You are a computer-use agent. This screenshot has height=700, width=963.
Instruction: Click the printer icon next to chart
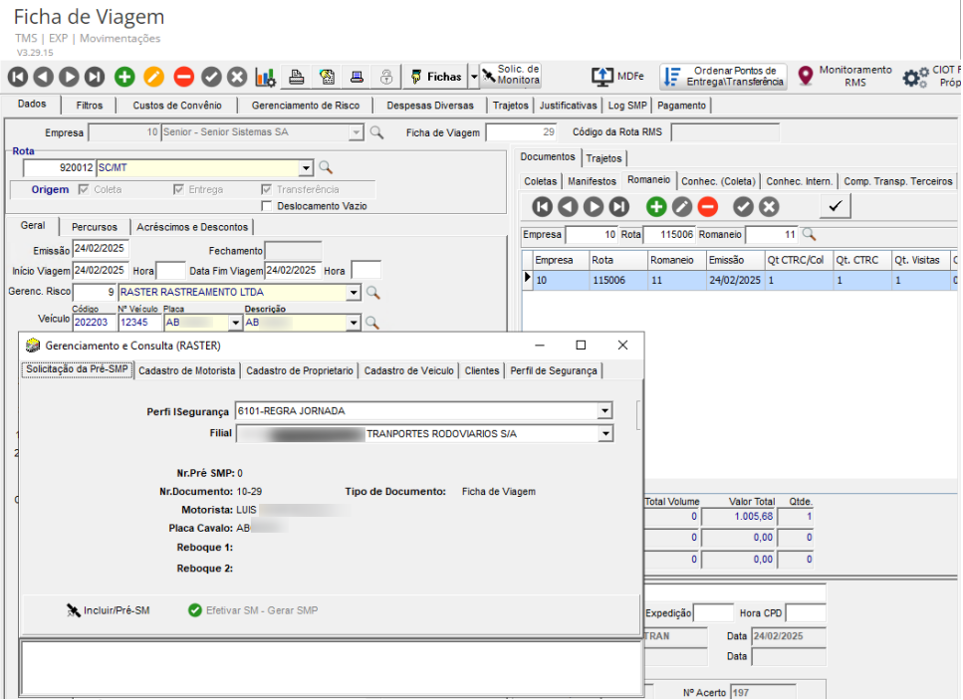(x=297, y=77)
